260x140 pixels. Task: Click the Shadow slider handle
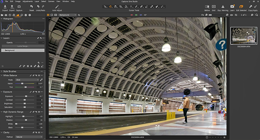tap(26, 120)
